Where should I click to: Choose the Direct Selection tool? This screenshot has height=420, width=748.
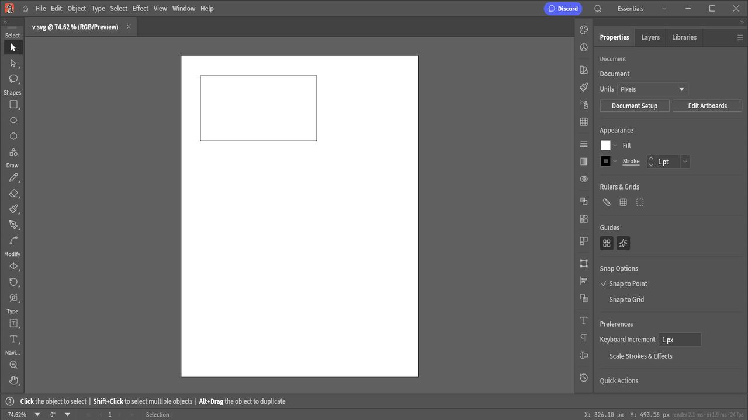(x=13, y=63)
